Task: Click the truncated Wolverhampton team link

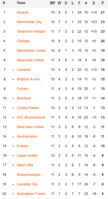Action: [31, 175]
